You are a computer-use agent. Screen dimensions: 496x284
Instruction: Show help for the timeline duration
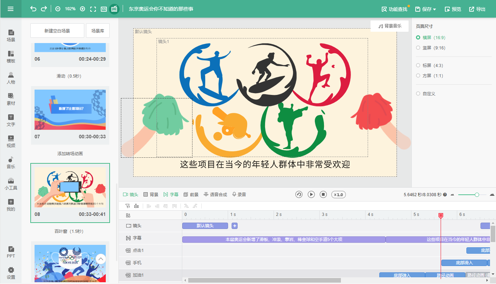(445, 194)
